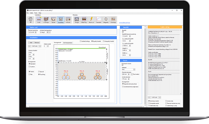Image resolution: width=209 pixels, height=124 pixels.
Task: Open the Crossings module
Action: (x=113, y=20)
